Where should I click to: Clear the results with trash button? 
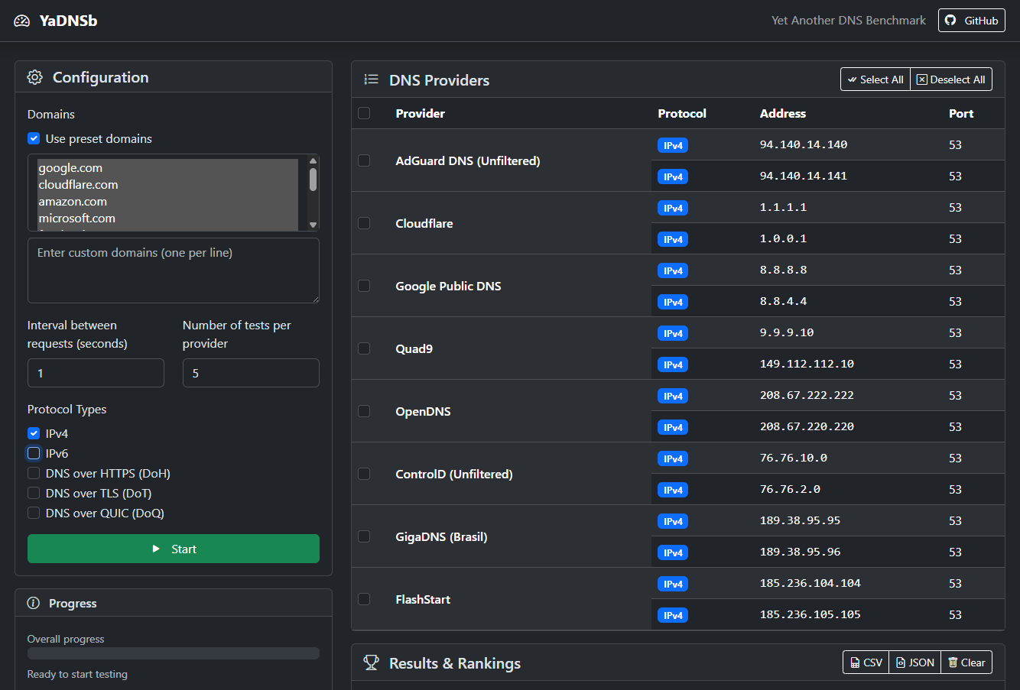[966, 662]
